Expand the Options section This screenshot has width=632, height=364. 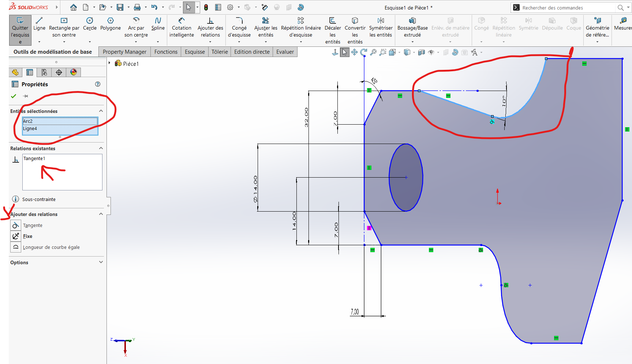pyautogui.click(x=101, y=262)
